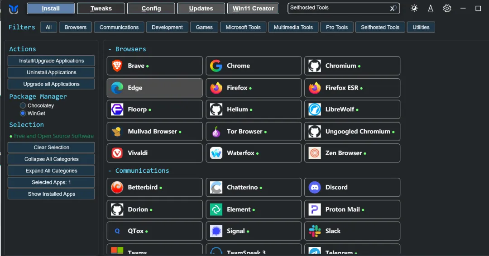Screen dimensions: 489x256
Task: Filter by Development category
Action: click(x=167, y=27)
